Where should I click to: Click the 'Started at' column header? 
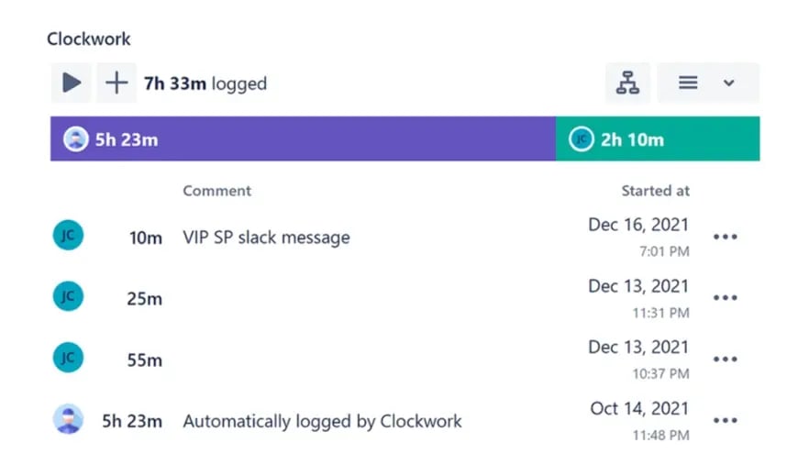point(655,191)
